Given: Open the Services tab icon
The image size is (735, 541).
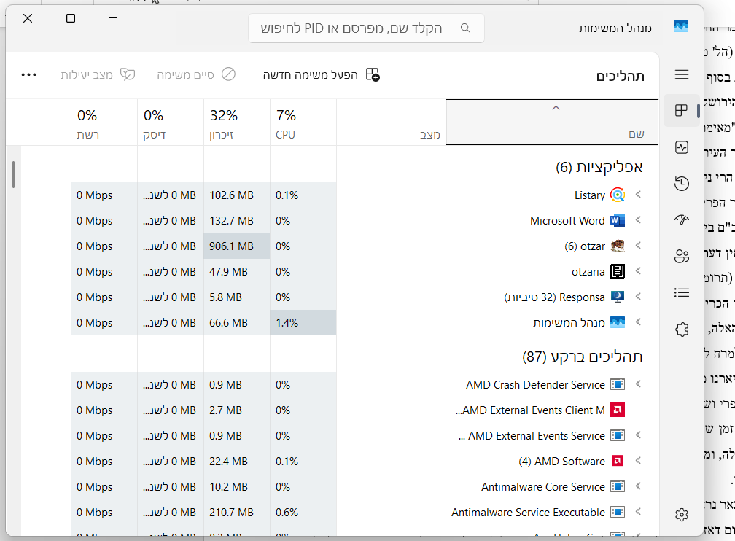Looking at the screenshot, I should pyautogui.click(x=682, y=330).
